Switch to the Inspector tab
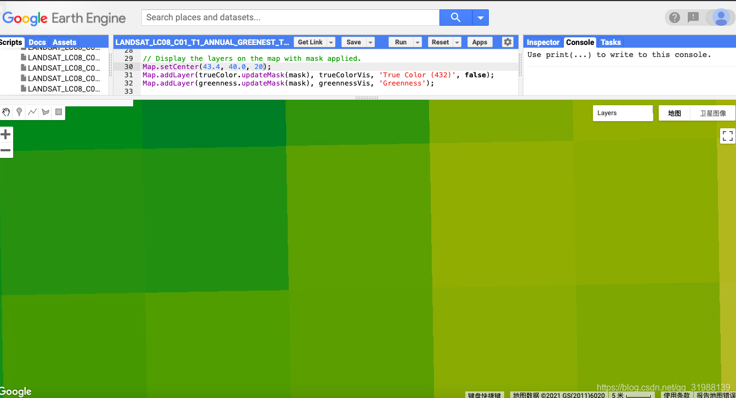Viewport: 736px width, 398px height. coord(543,42)
